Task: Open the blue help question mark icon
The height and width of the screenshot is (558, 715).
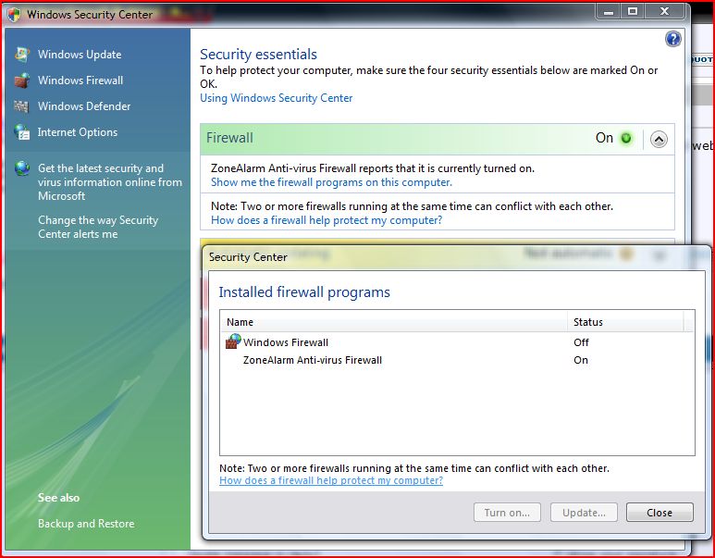Action: [x=673, y=39]
